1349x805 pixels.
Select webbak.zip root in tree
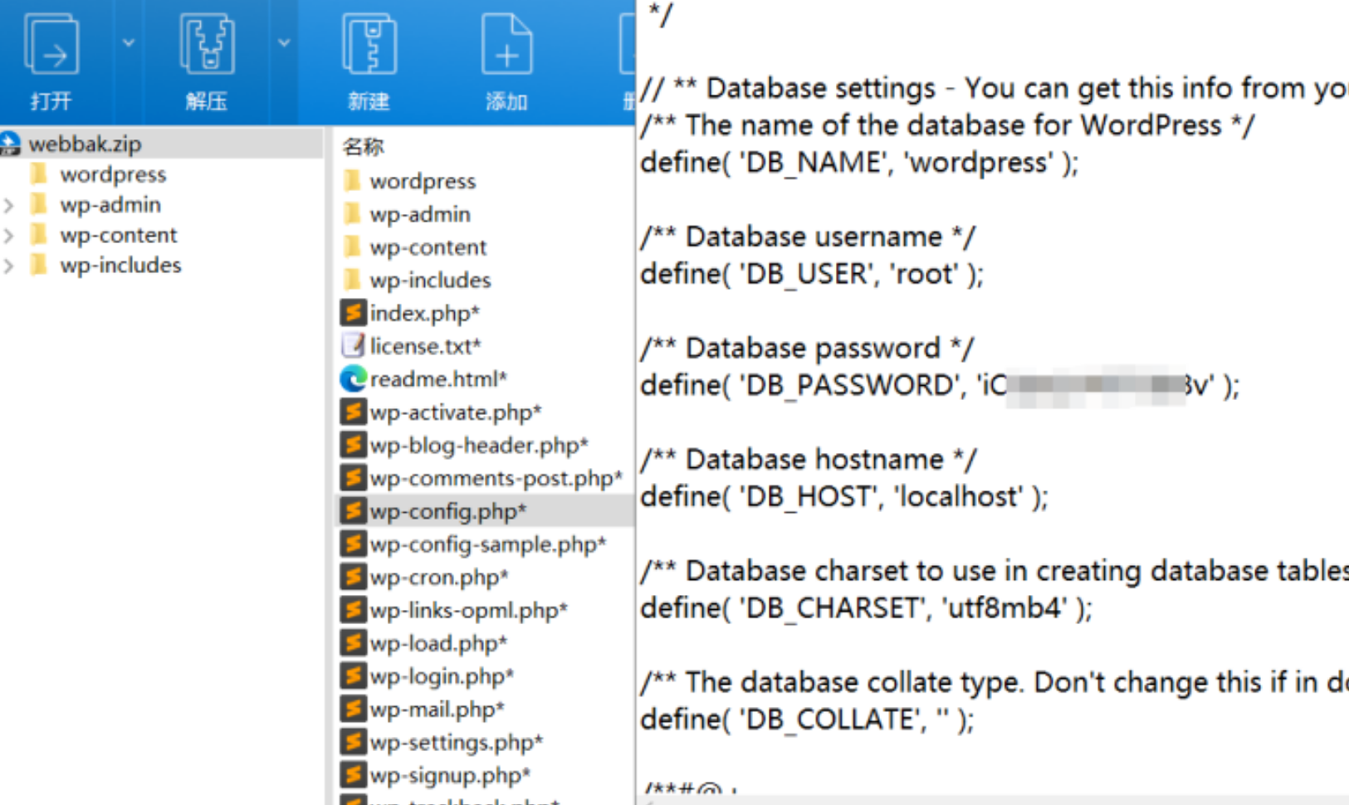tap(85, 144)
